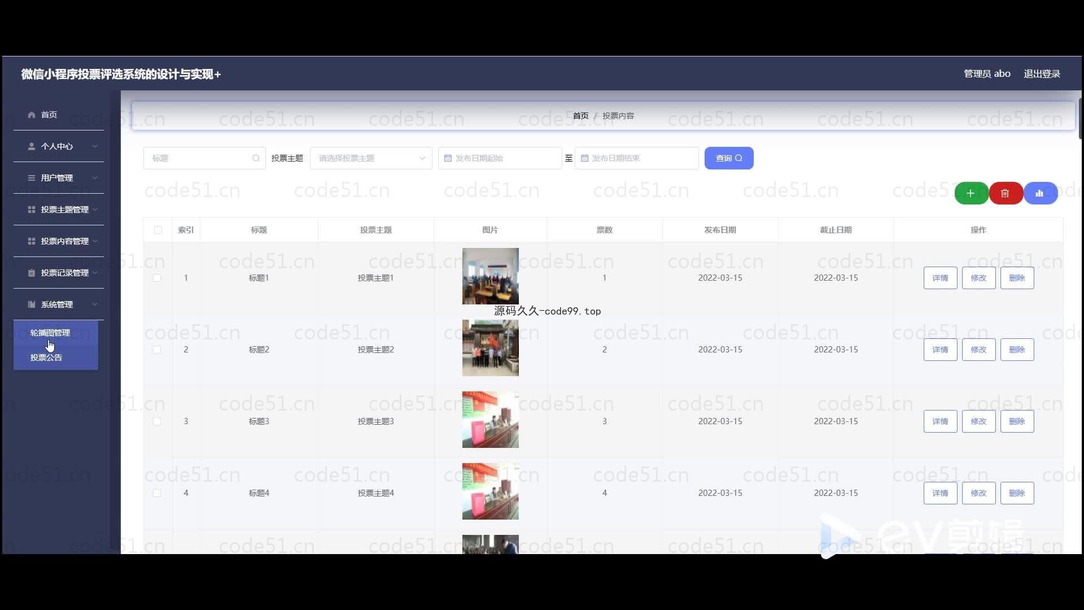Open 详情 for row 标题3
This screenshot has height=610, width=1084.
tap(940, 421)
